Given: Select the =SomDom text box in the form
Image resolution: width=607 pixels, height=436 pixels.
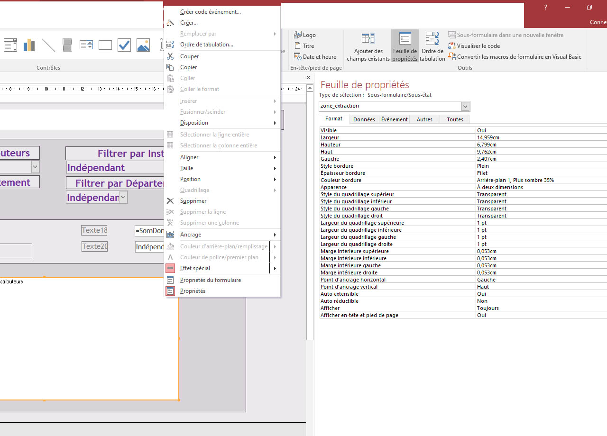Looking at the screenshot, I should click(149, 231).
